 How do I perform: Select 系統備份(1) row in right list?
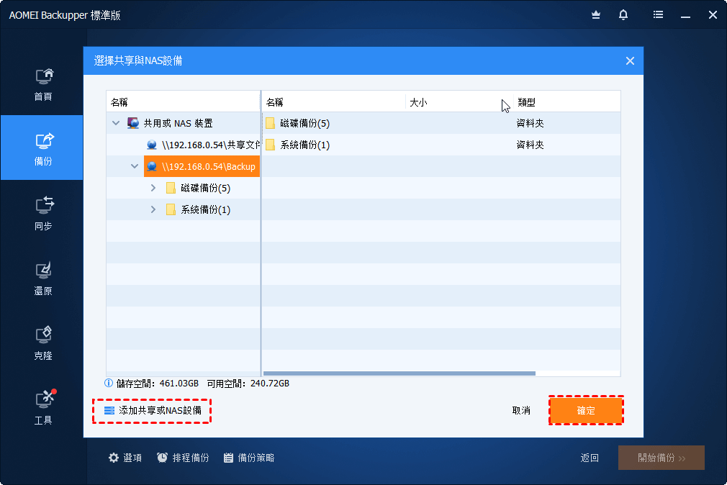point(441,145)
